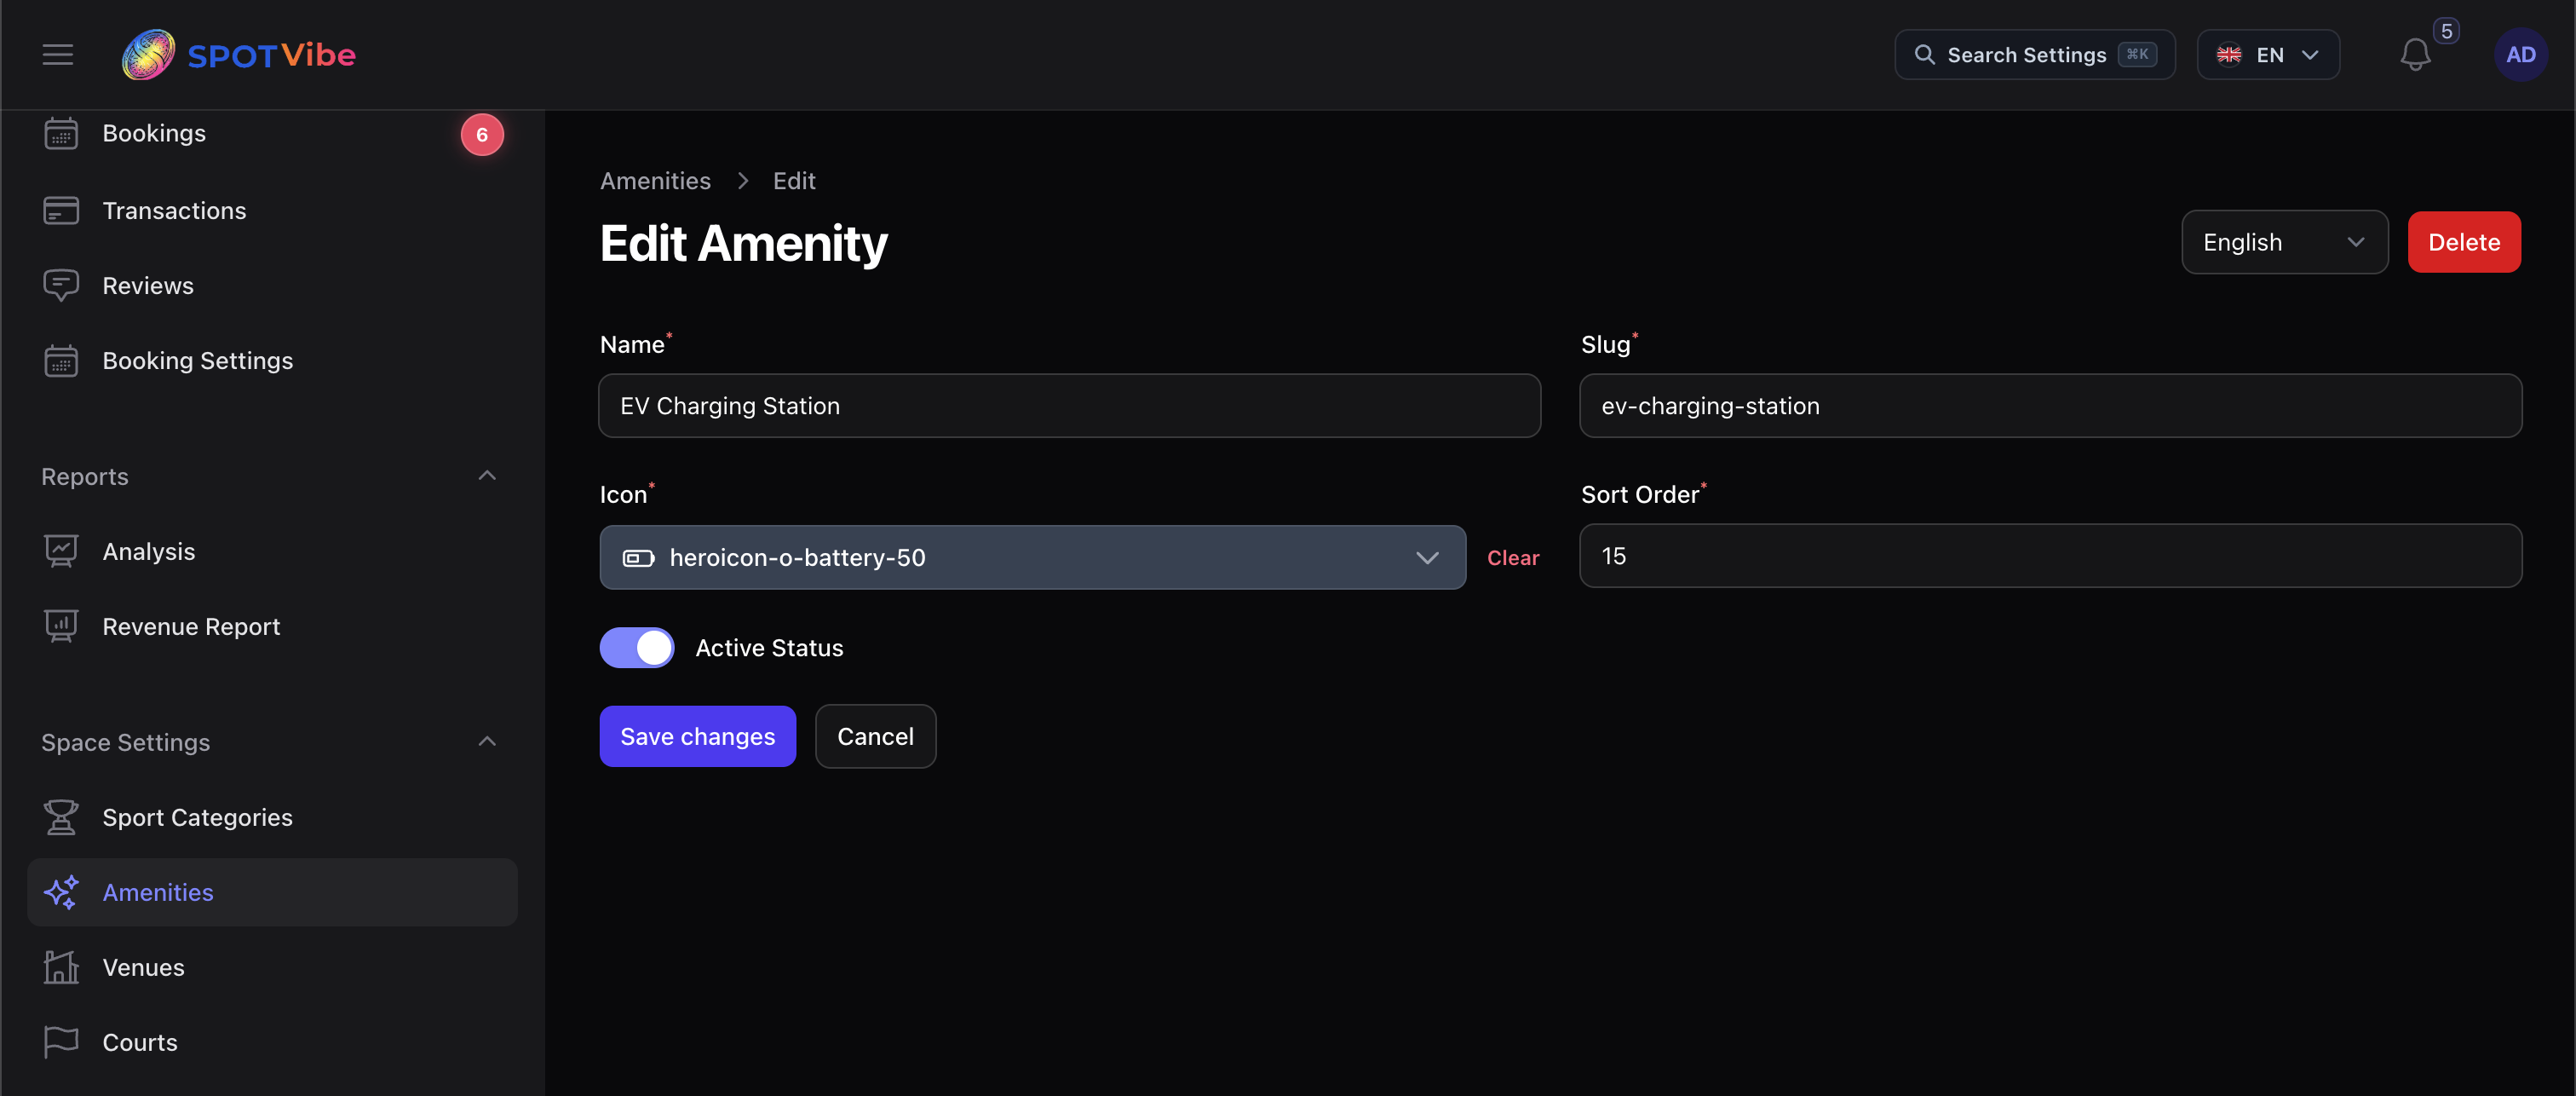Click the UK flag icon

click(2229, 55)
